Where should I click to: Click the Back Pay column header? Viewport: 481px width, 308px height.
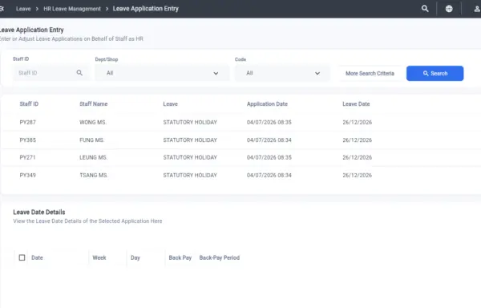pyautogui.click(x=180, y=257)
